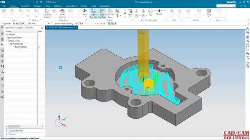250x140 pixels.
Task: Toggle full screen mode icon
Action: pos(238,6)
